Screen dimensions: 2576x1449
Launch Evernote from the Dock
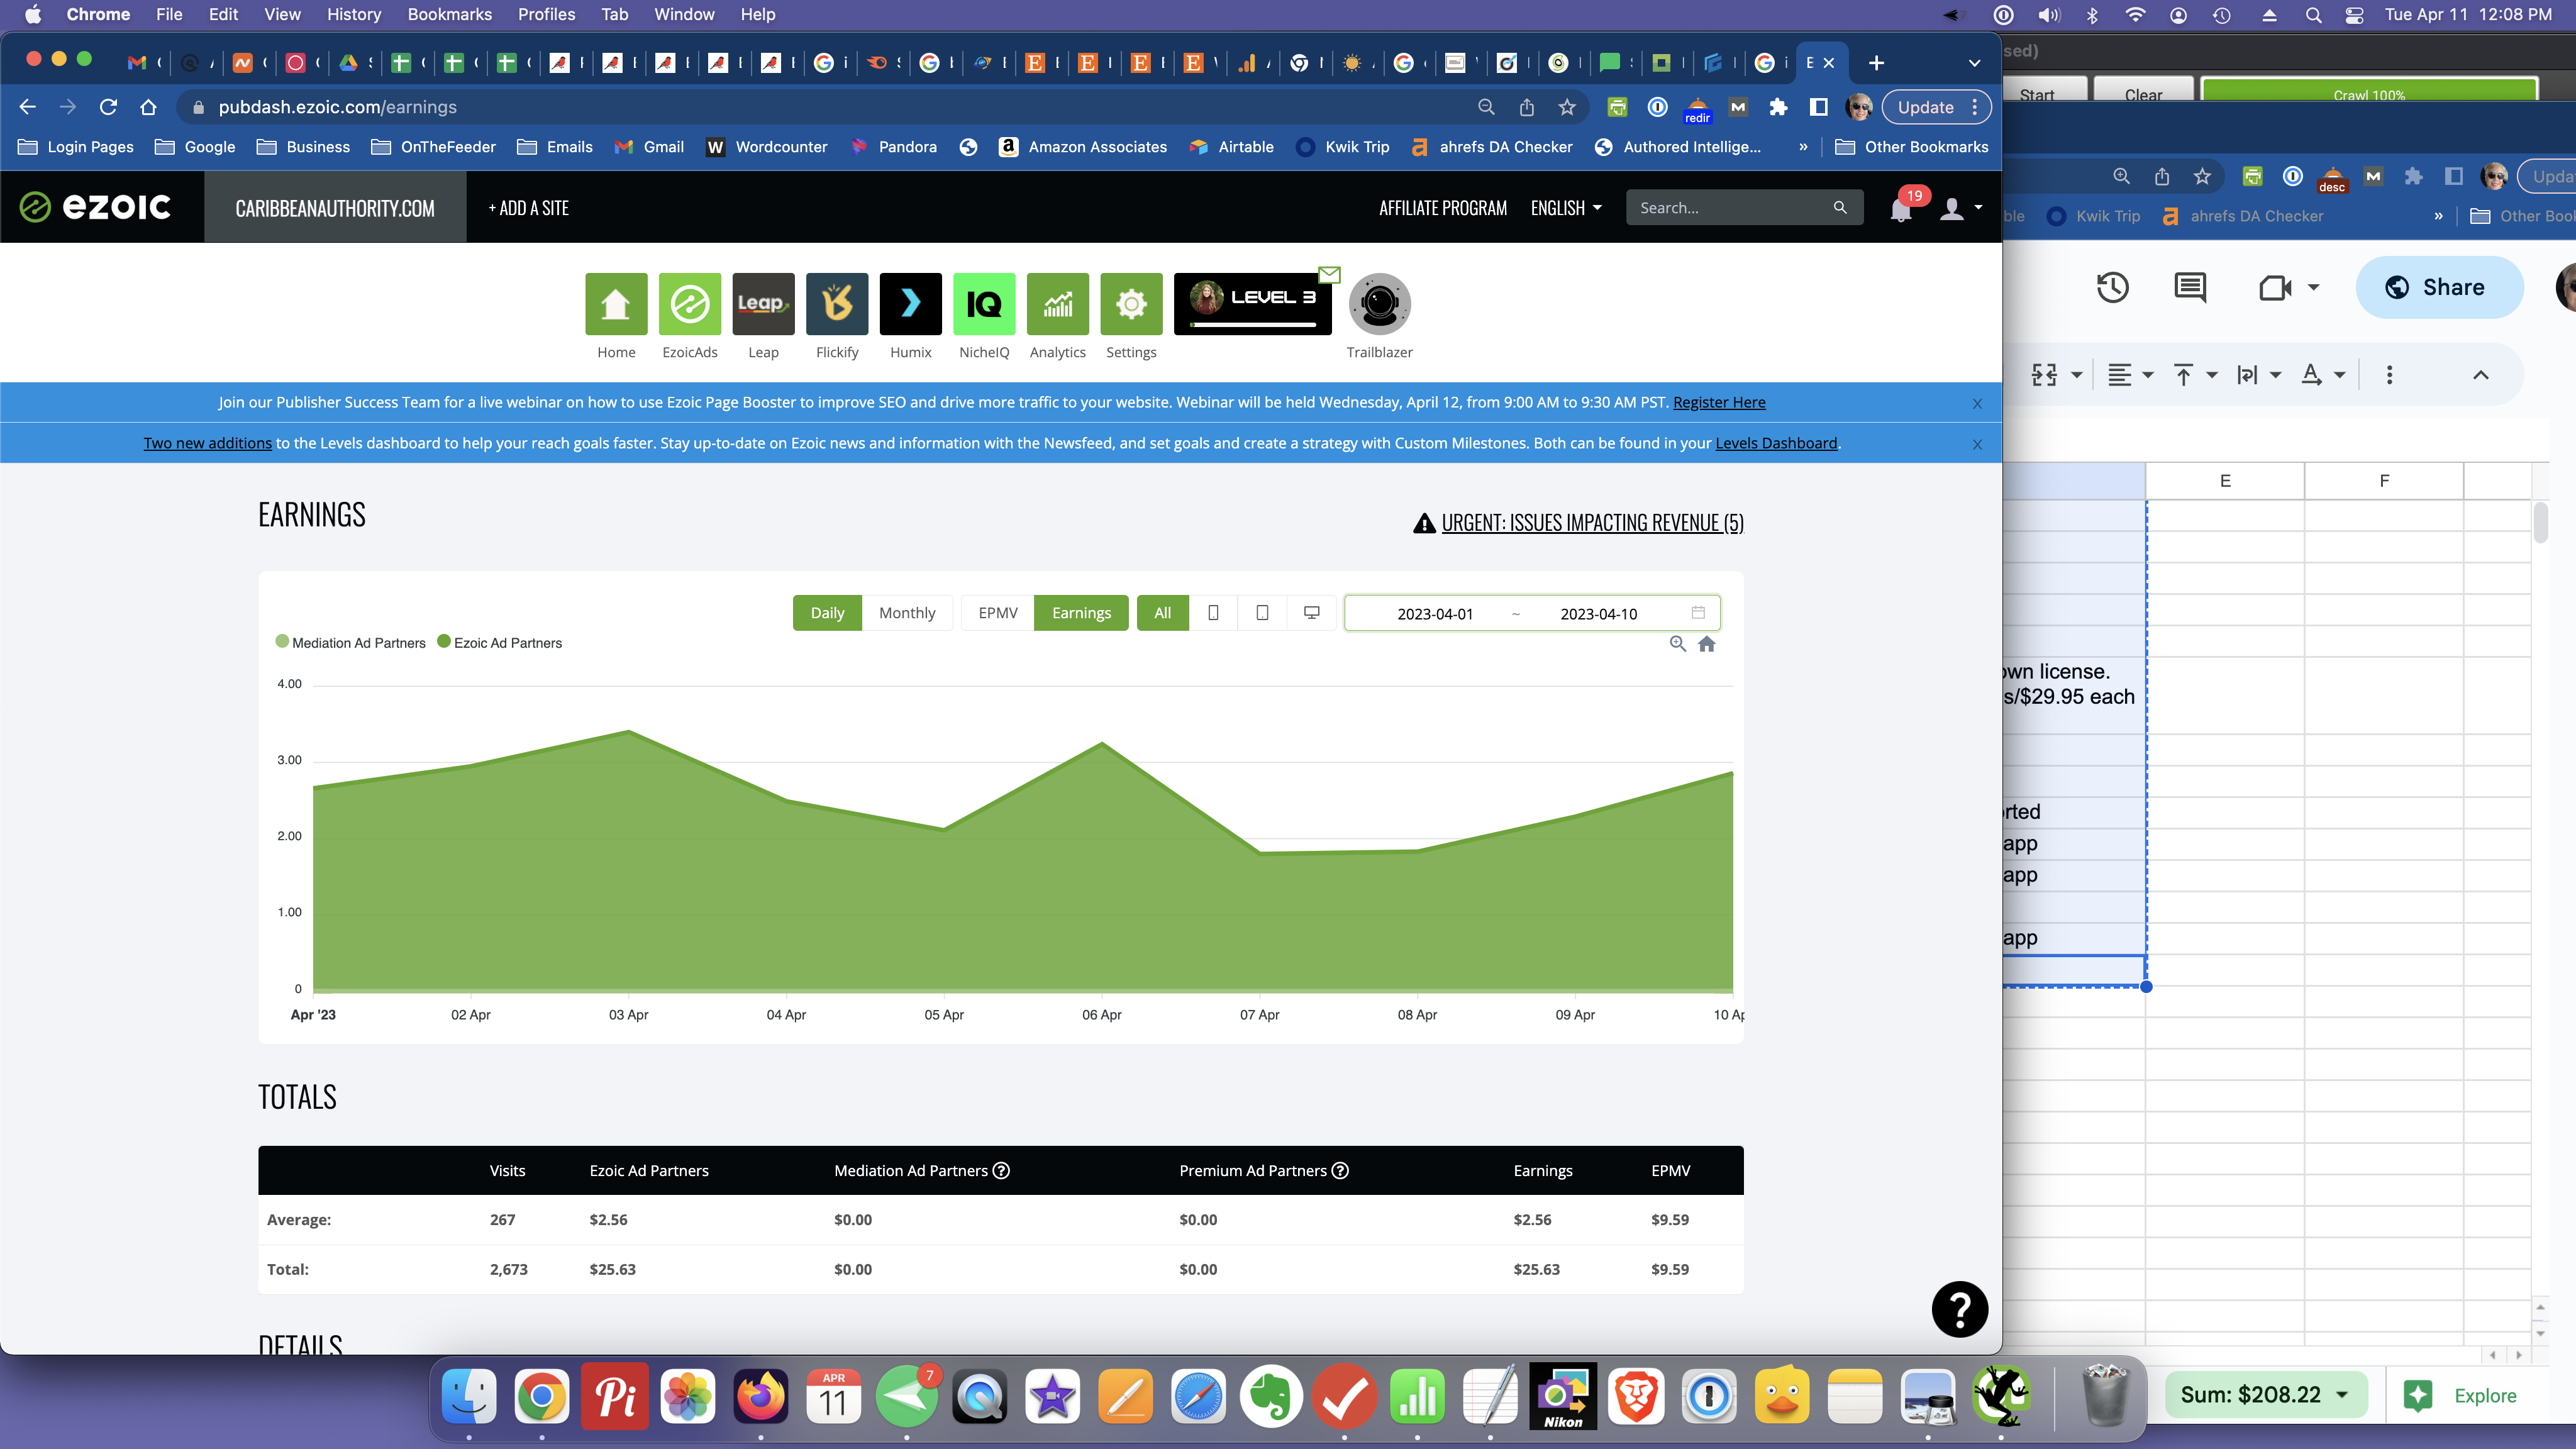coord(1271,1396)
